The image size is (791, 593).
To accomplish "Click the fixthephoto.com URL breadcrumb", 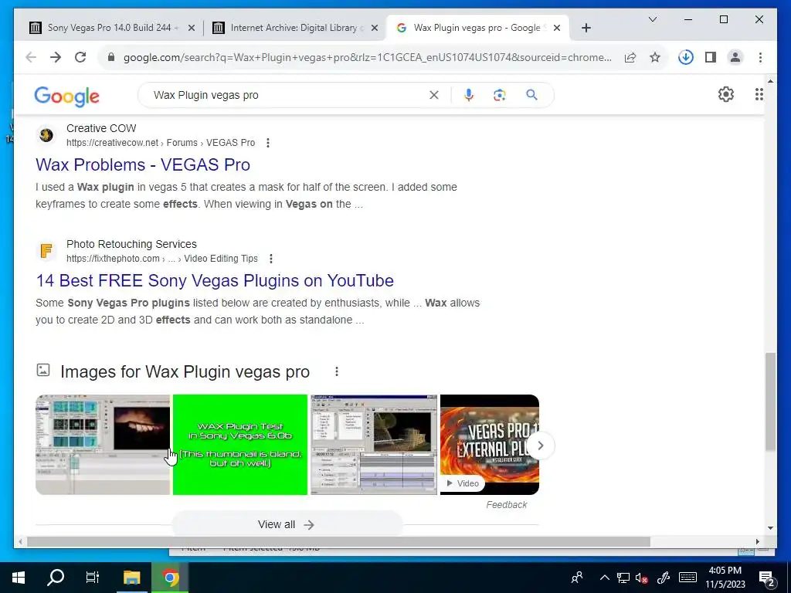I will coord(162,259).
